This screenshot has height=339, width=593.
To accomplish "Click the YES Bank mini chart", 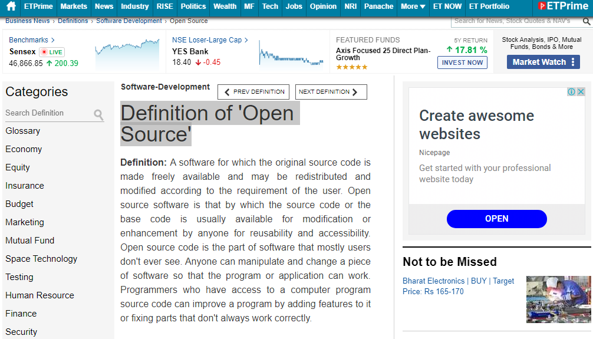I will coord(291,53).
